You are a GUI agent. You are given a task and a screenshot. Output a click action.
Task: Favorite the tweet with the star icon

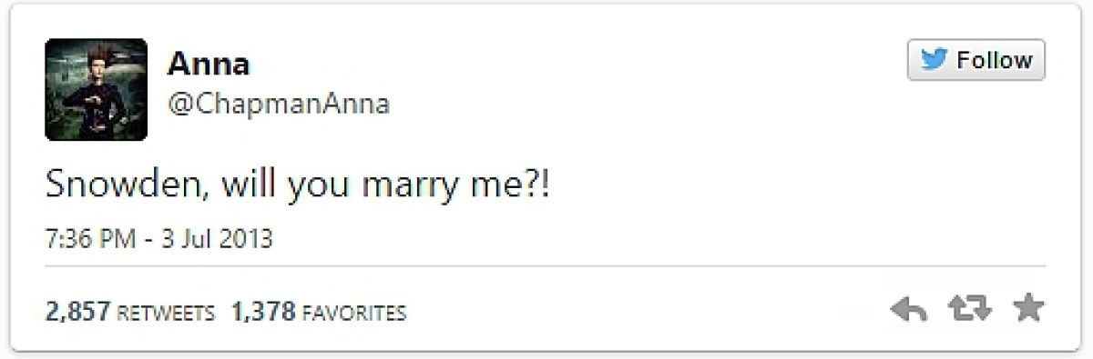click(x=1027, y=311)
